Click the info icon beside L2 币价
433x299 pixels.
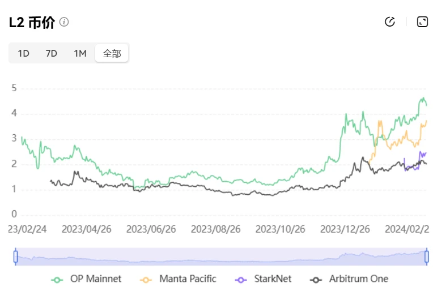pyautogui.click(x=64, y=22)
